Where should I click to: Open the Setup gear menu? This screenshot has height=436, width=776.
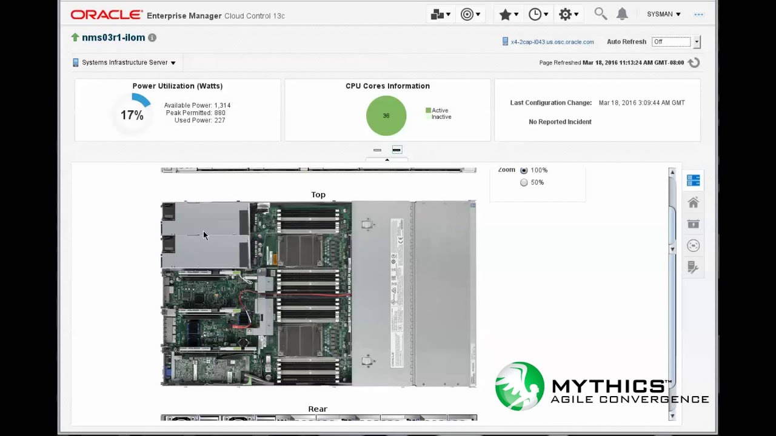pos(568,15)
